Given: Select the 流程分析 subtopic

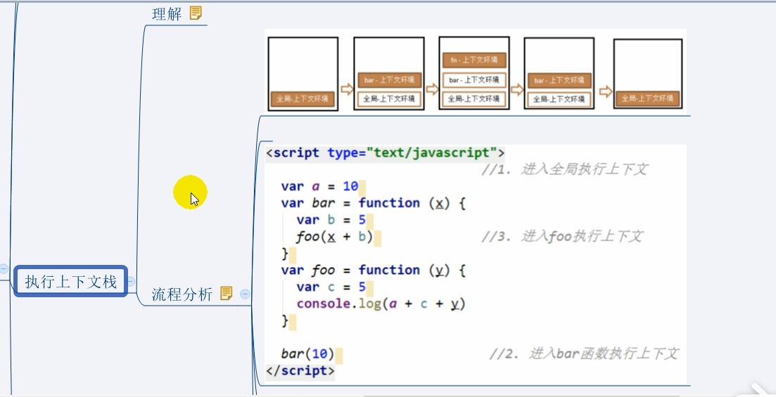Looking at the screenshot, I should pyautogui.click(x=182, y=294).
